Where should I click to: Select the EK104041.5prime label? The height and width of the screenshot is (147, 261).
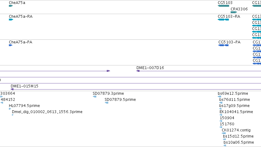pyautogui.click(x=236, y=112)
